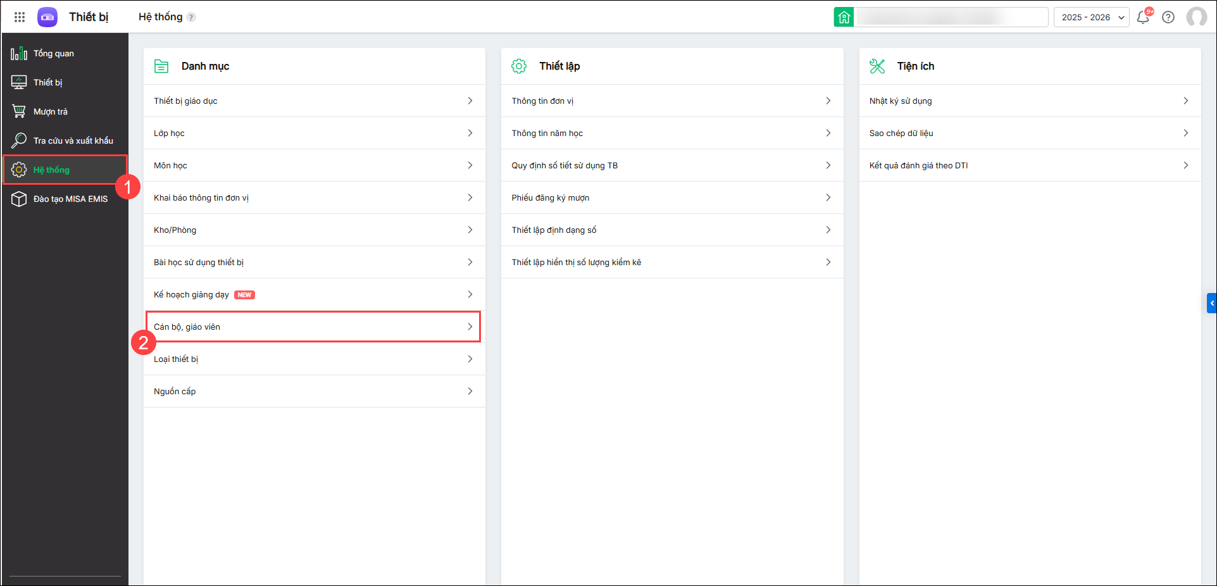This screenshot has height=586, width=1217.
Task: Go to Tổng quan in sidebar
Action: [x=53, y=54]
